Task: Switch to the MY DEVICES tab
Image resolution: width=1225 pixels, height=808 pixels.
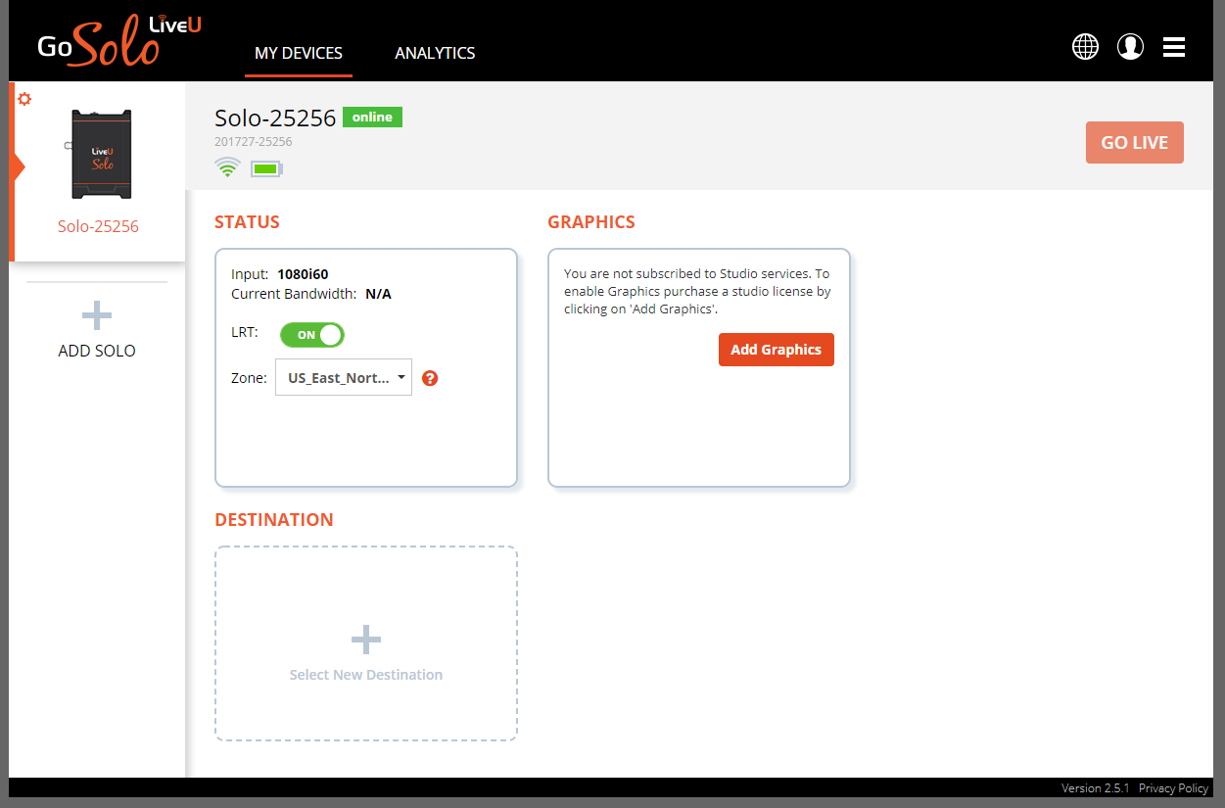Action: coord(299,53)
